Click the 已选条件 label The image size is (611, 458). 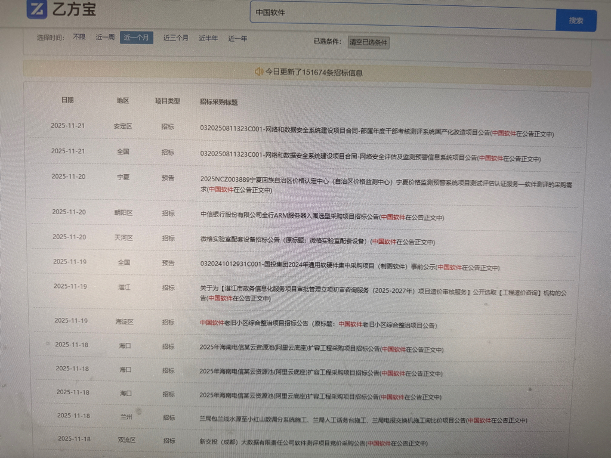328,41
